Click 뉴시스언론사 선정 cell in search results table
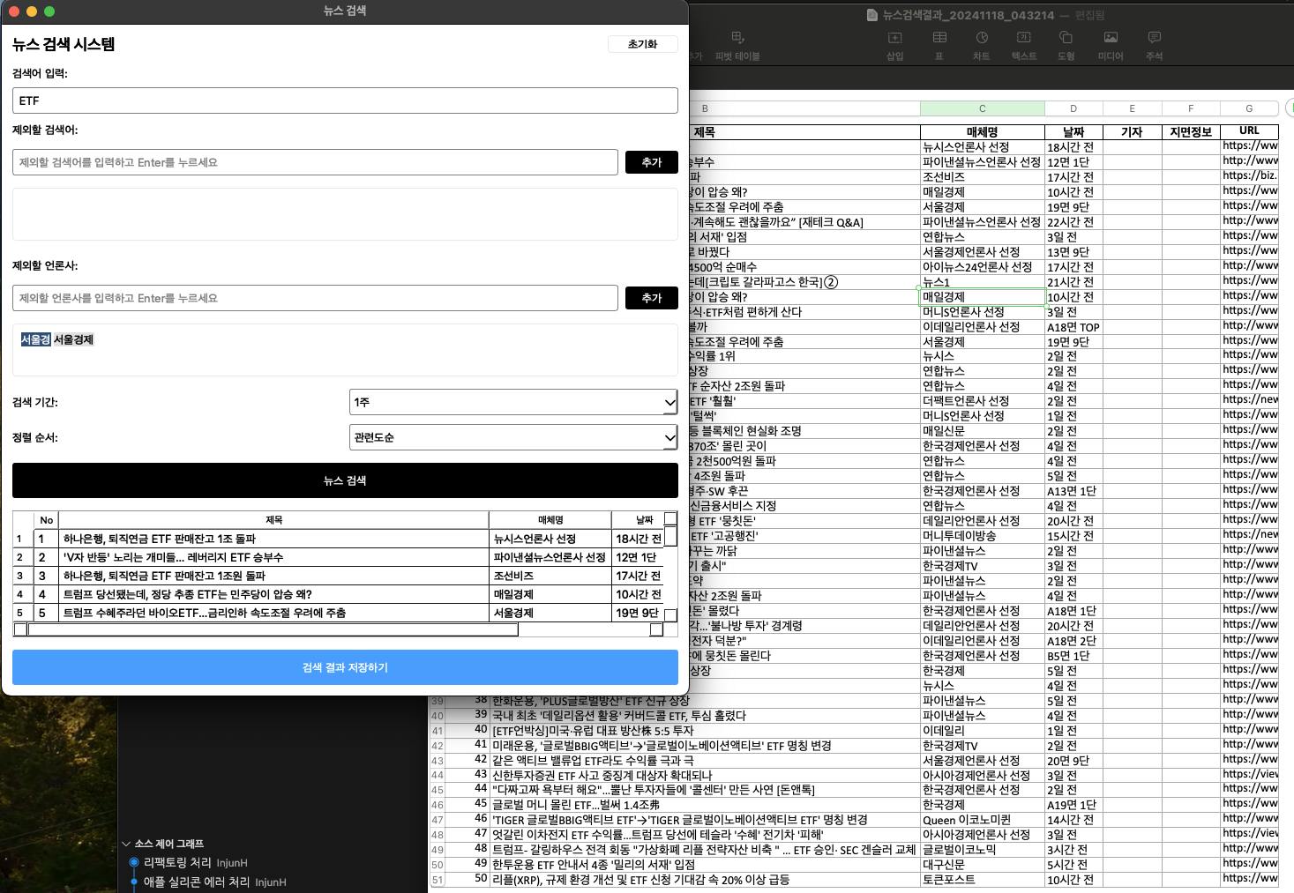The height and width of the screenshot is (893, 1294). pos(550,539)
